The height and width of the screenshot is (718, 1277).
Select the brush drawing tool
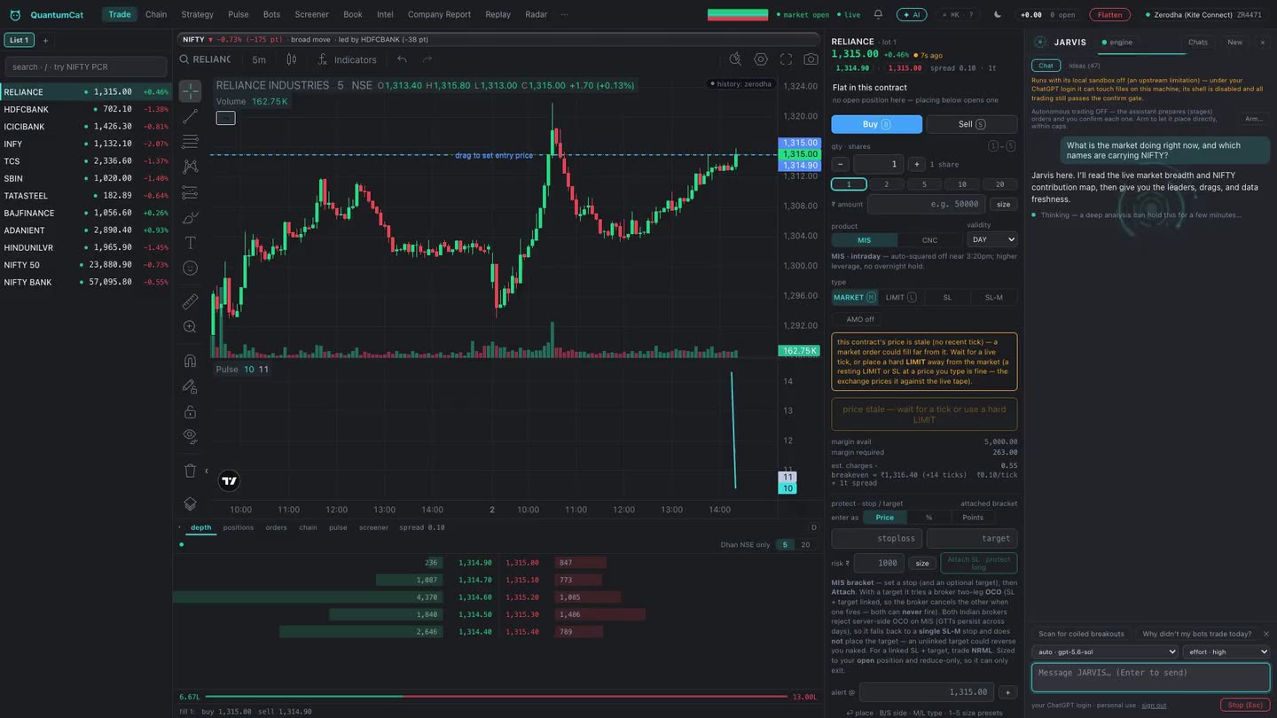190,217
